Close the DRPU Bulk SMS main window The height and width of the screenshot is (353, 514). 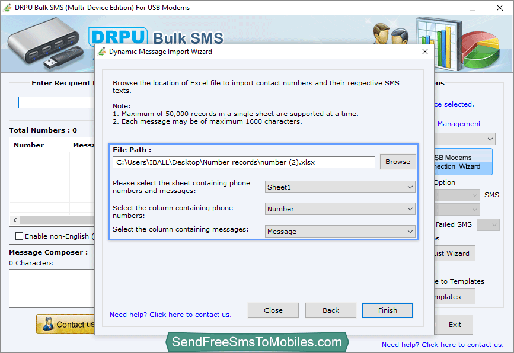click(x=500, y=8)
